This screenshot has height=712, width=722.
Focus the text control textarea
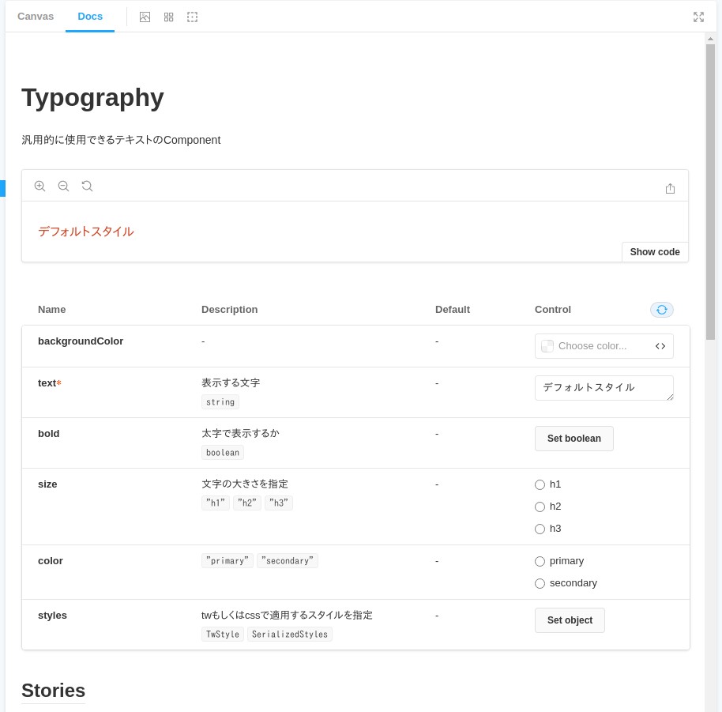(x=604, y=388)
